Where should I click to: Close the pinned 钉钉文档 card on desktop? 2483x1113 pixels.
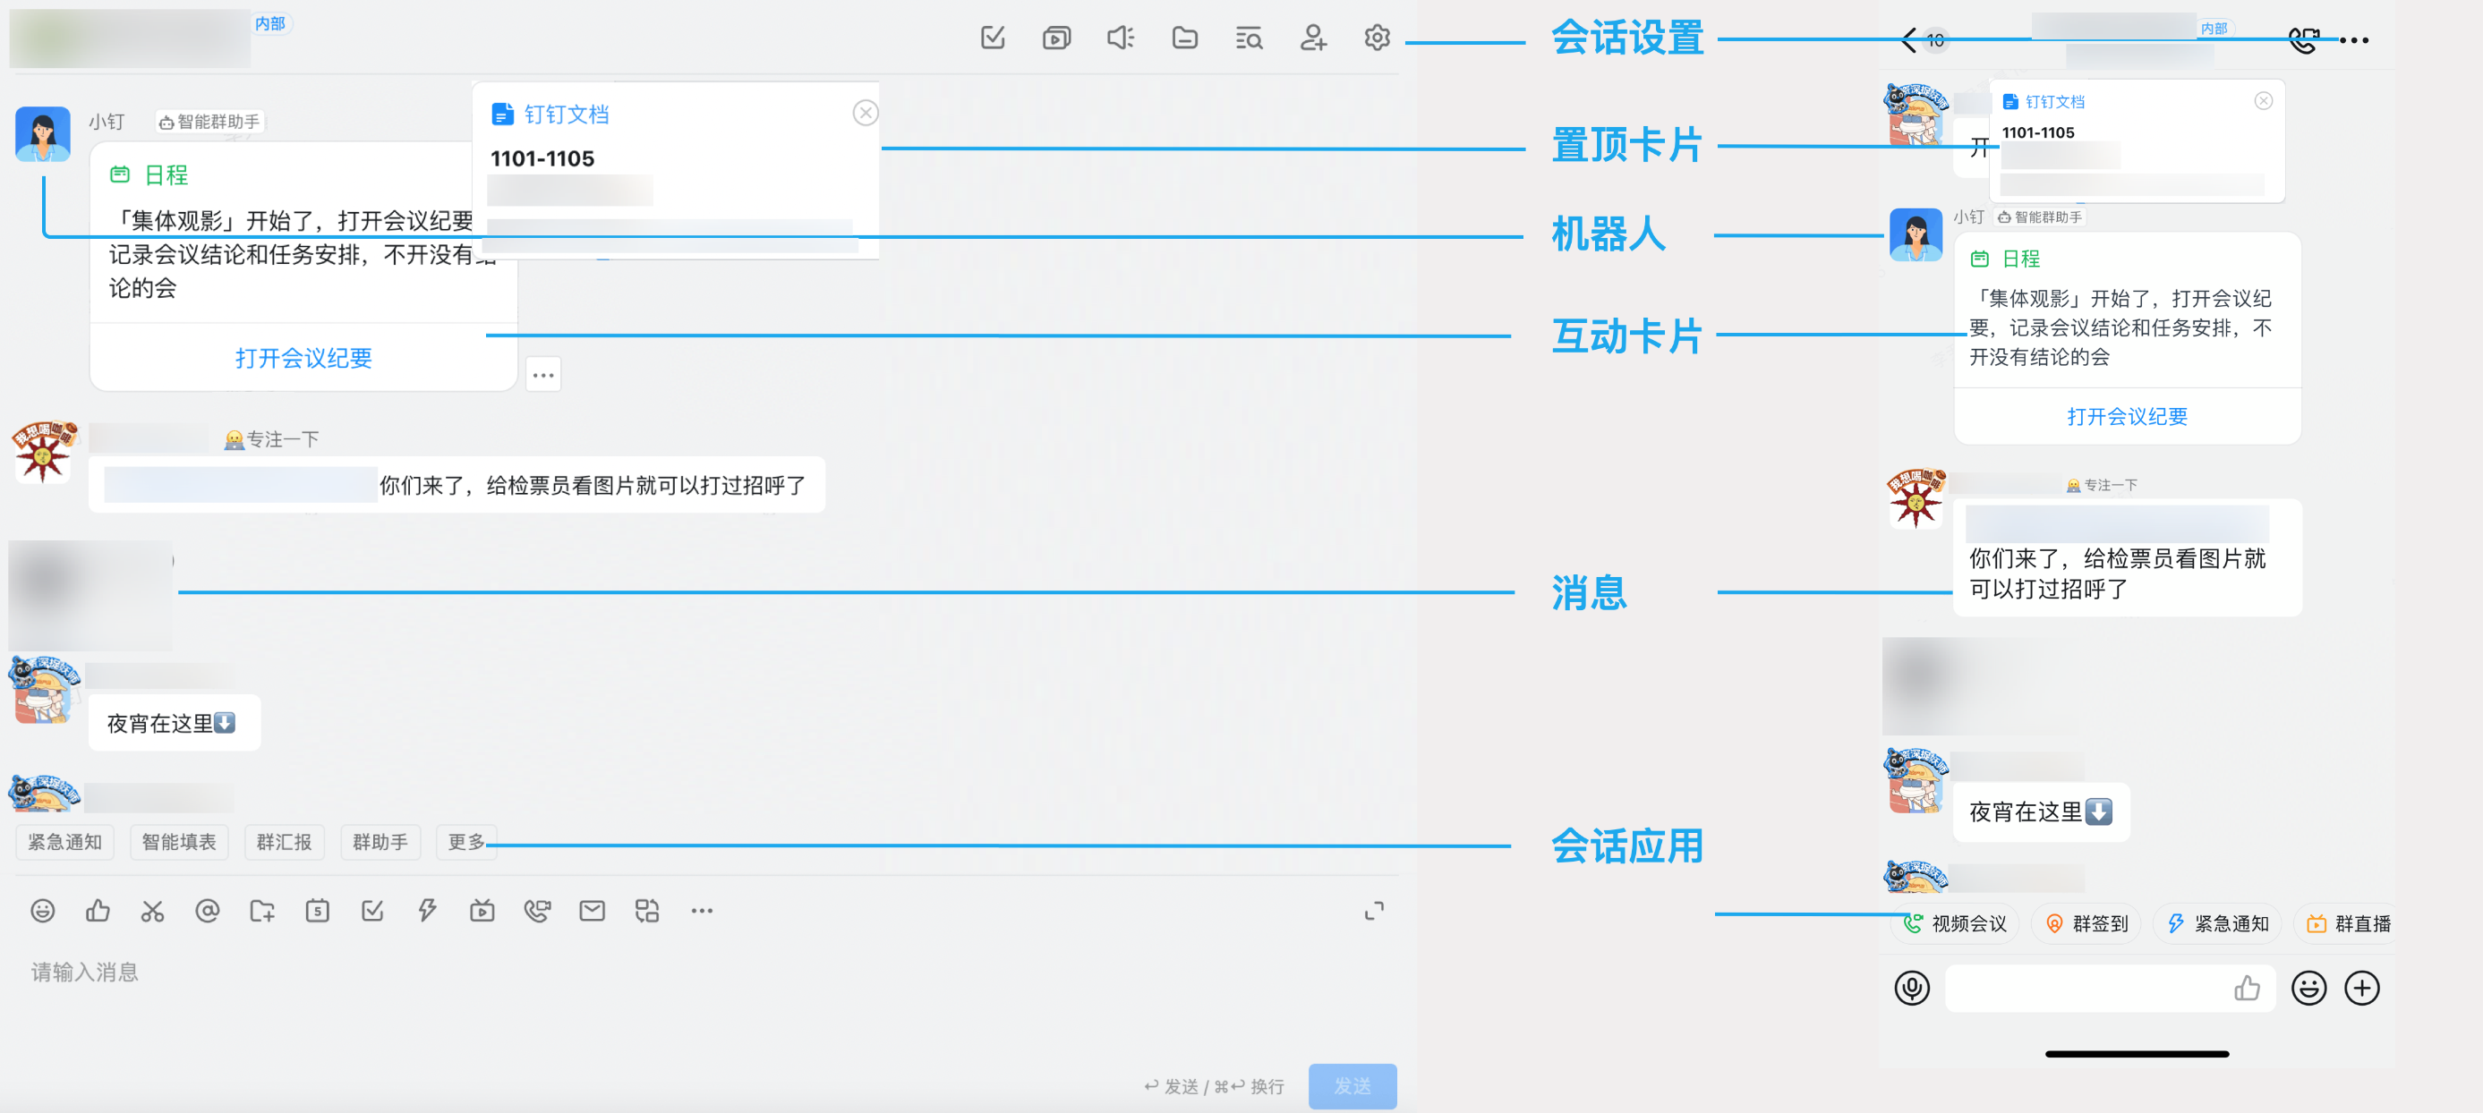(x=865, y=113)
